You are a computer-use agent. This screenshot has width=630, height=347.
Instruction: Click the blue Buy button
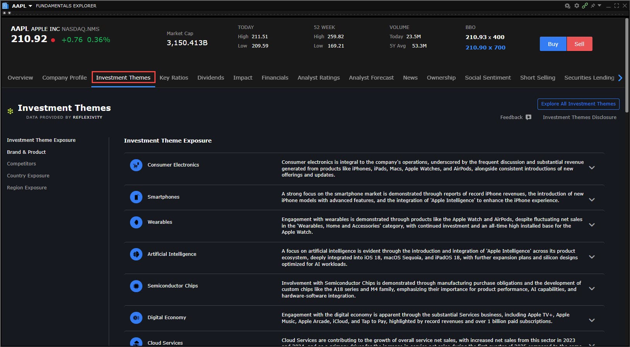tap(553, 44)
